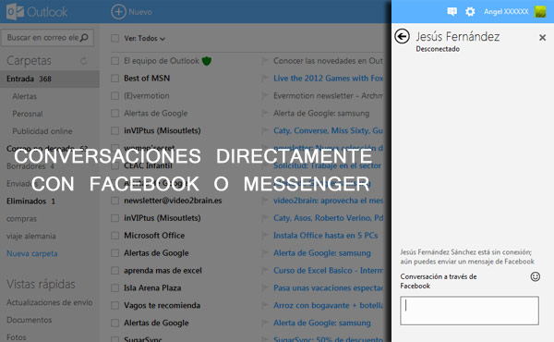Check the Best of MSN message
Screen dimensions: 554x342
[114, 79]
